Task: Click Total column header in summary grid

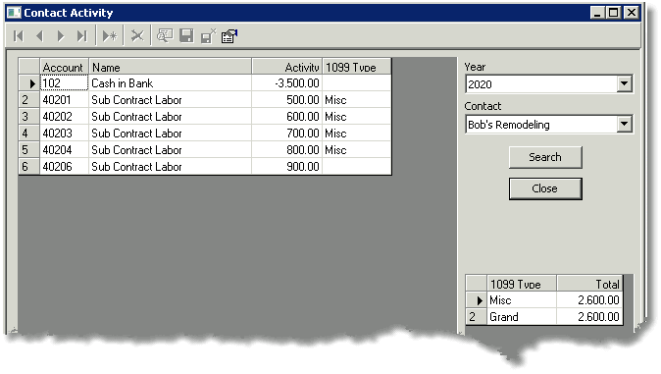Action: coord(589,284)
